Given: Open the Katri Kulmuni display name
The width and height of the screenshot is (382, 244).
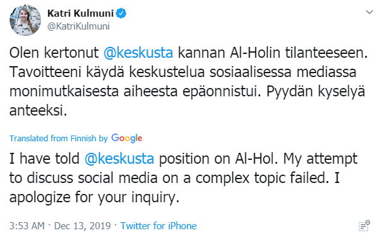Looking at the screenshot, I should tap(81, 13).
